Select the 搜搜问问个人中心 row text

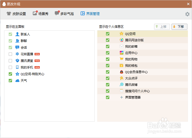click(137, 91)
